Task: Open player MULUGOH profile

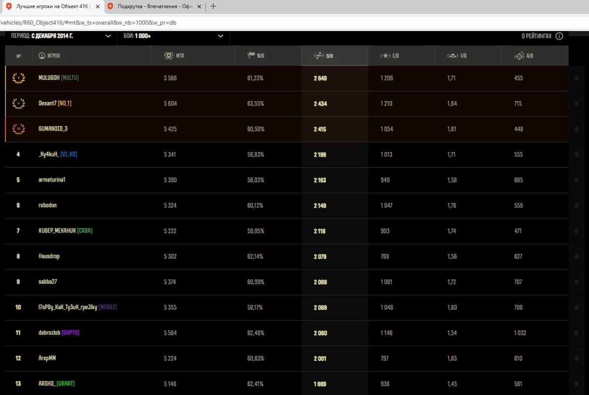Action: click(x=49, y=78)
